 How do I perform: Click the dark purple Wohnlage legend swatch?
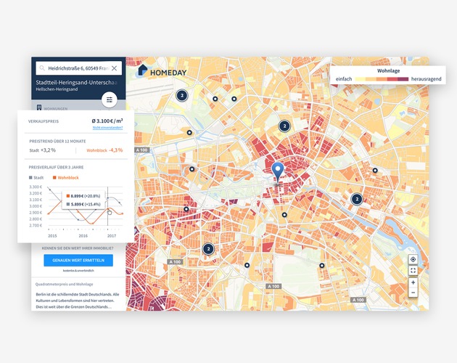pos(403,79)
